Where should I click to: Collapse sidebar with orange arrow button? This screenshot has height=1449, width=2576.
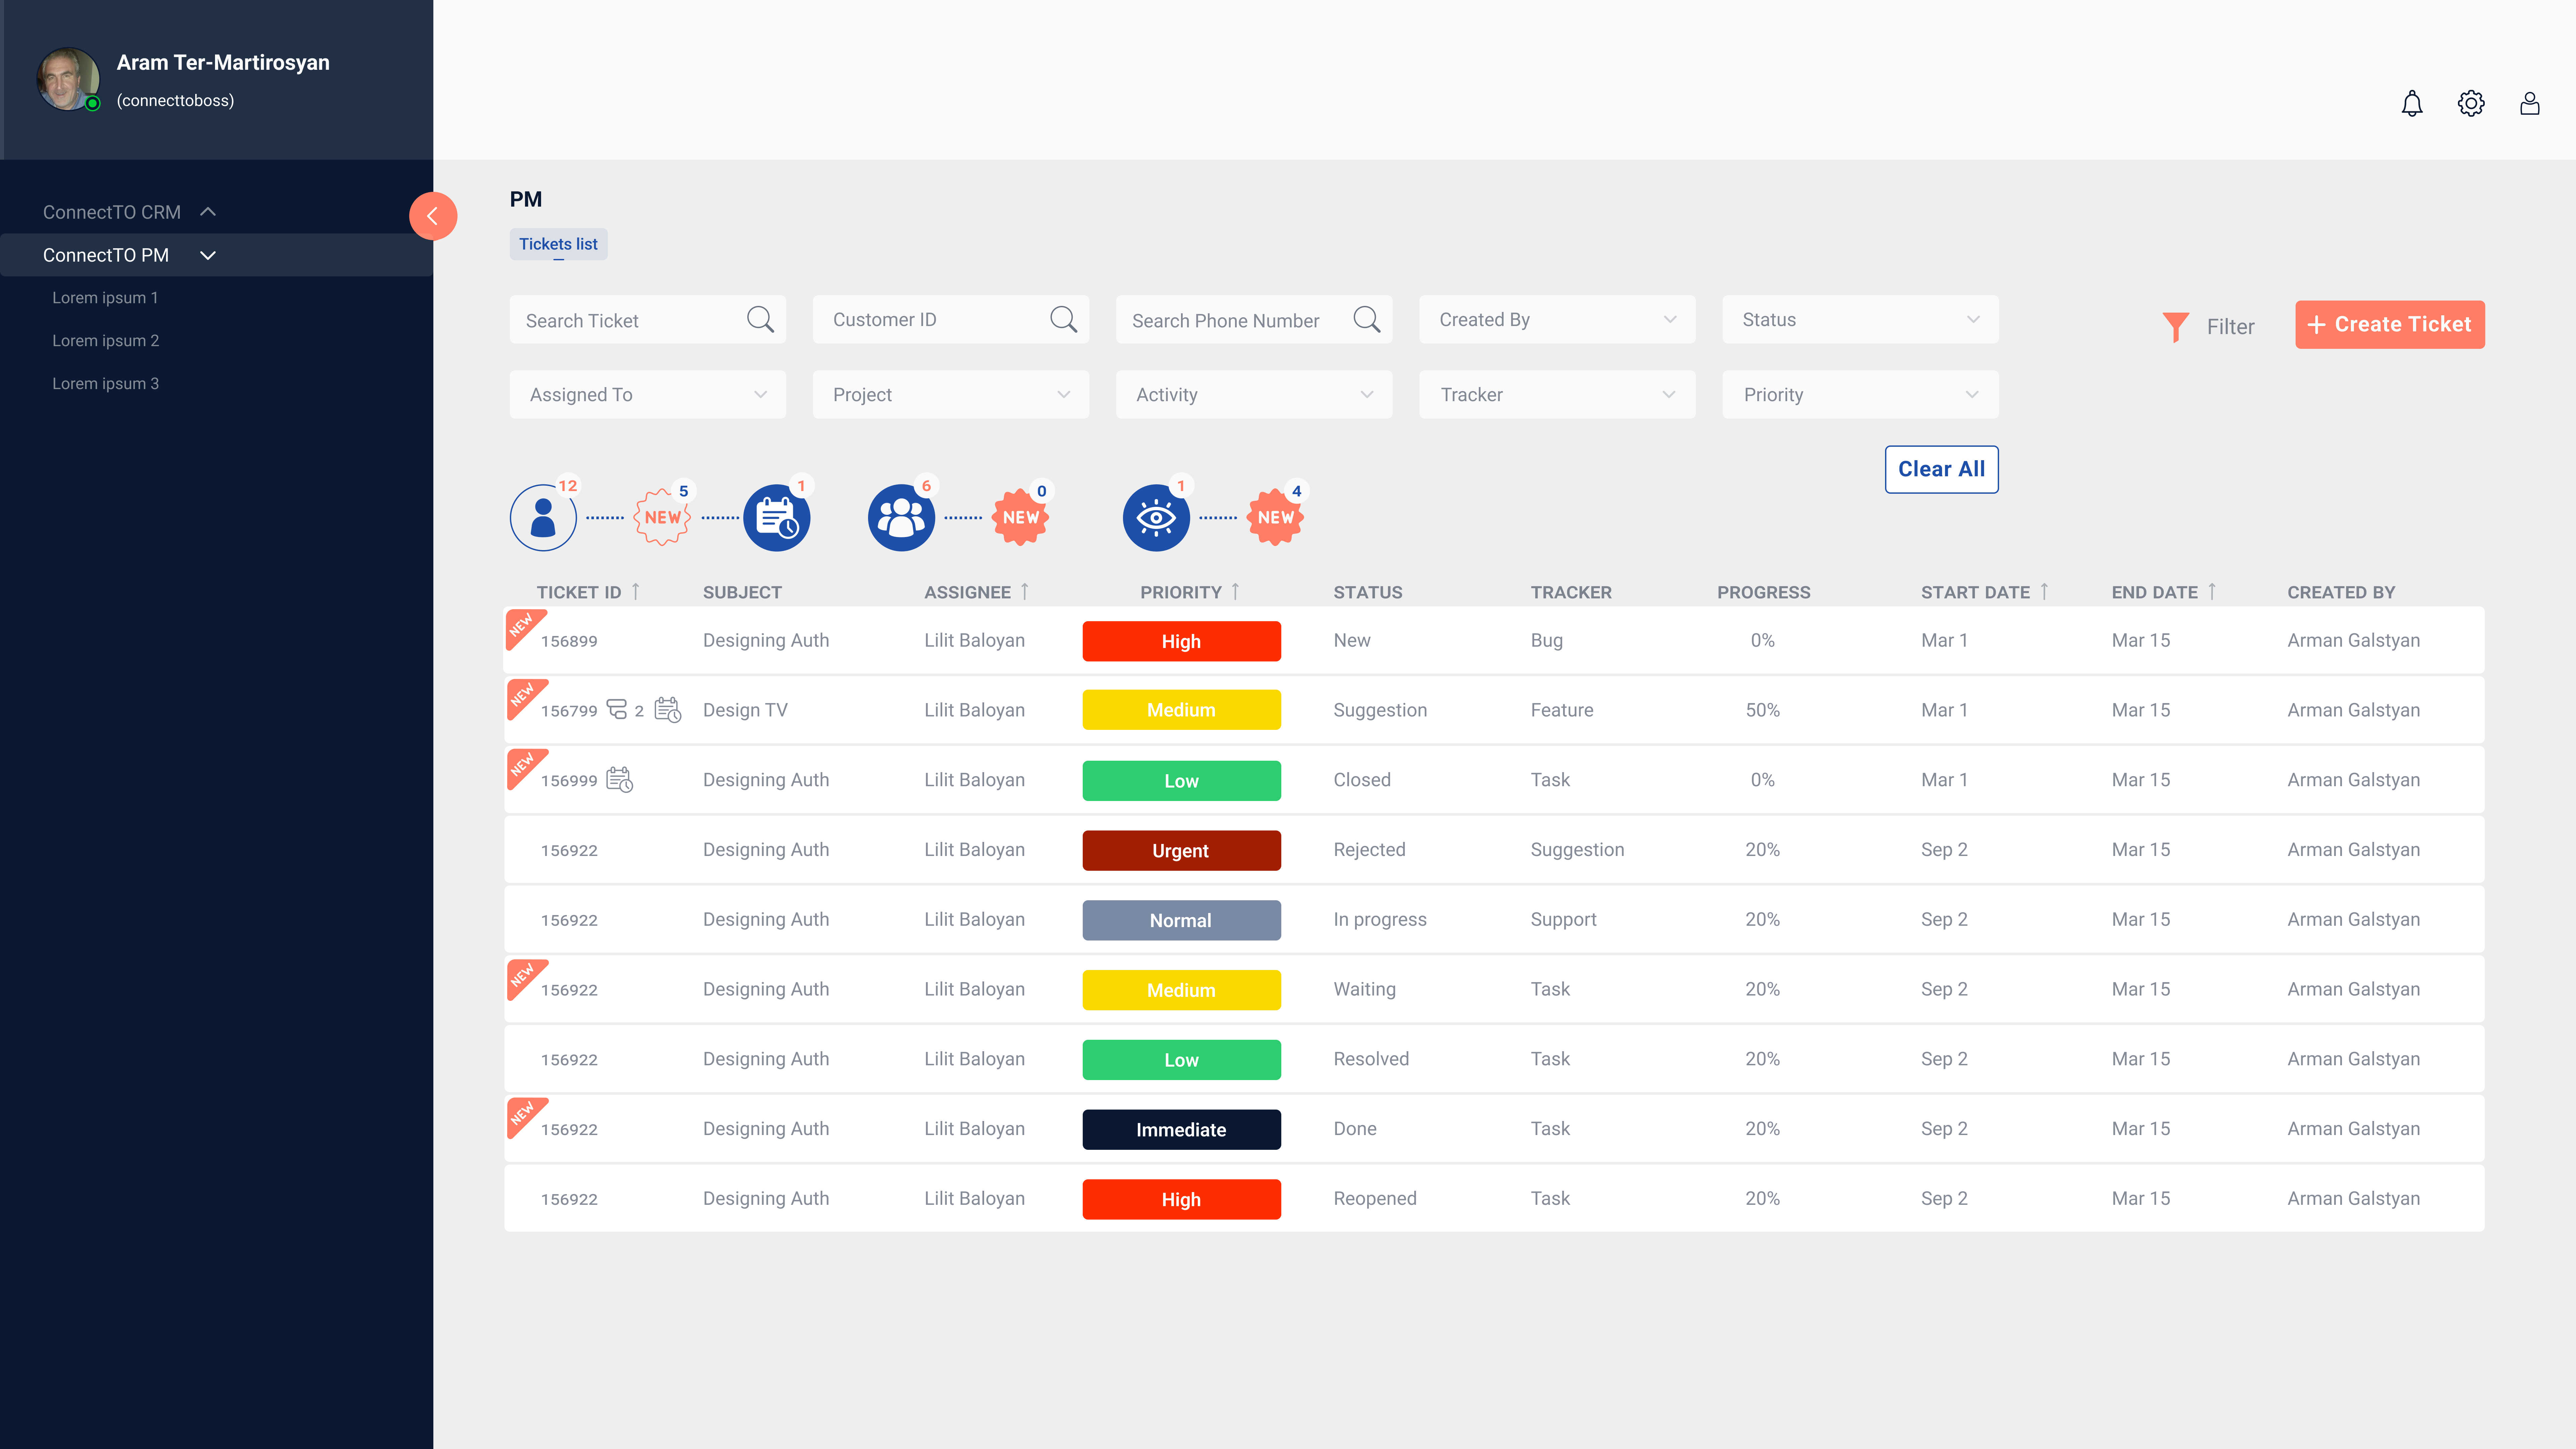point(433,216)
